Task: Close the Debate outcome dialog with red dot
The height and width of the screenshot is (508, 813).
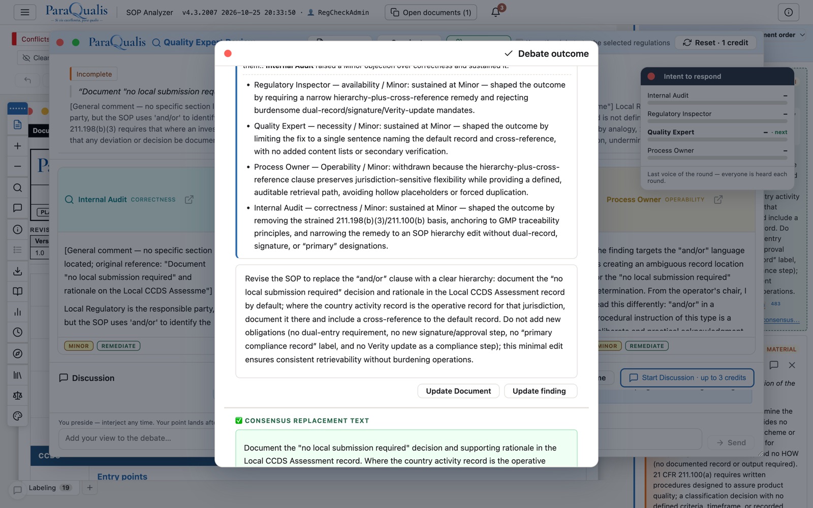Action: tap(228, 53)
